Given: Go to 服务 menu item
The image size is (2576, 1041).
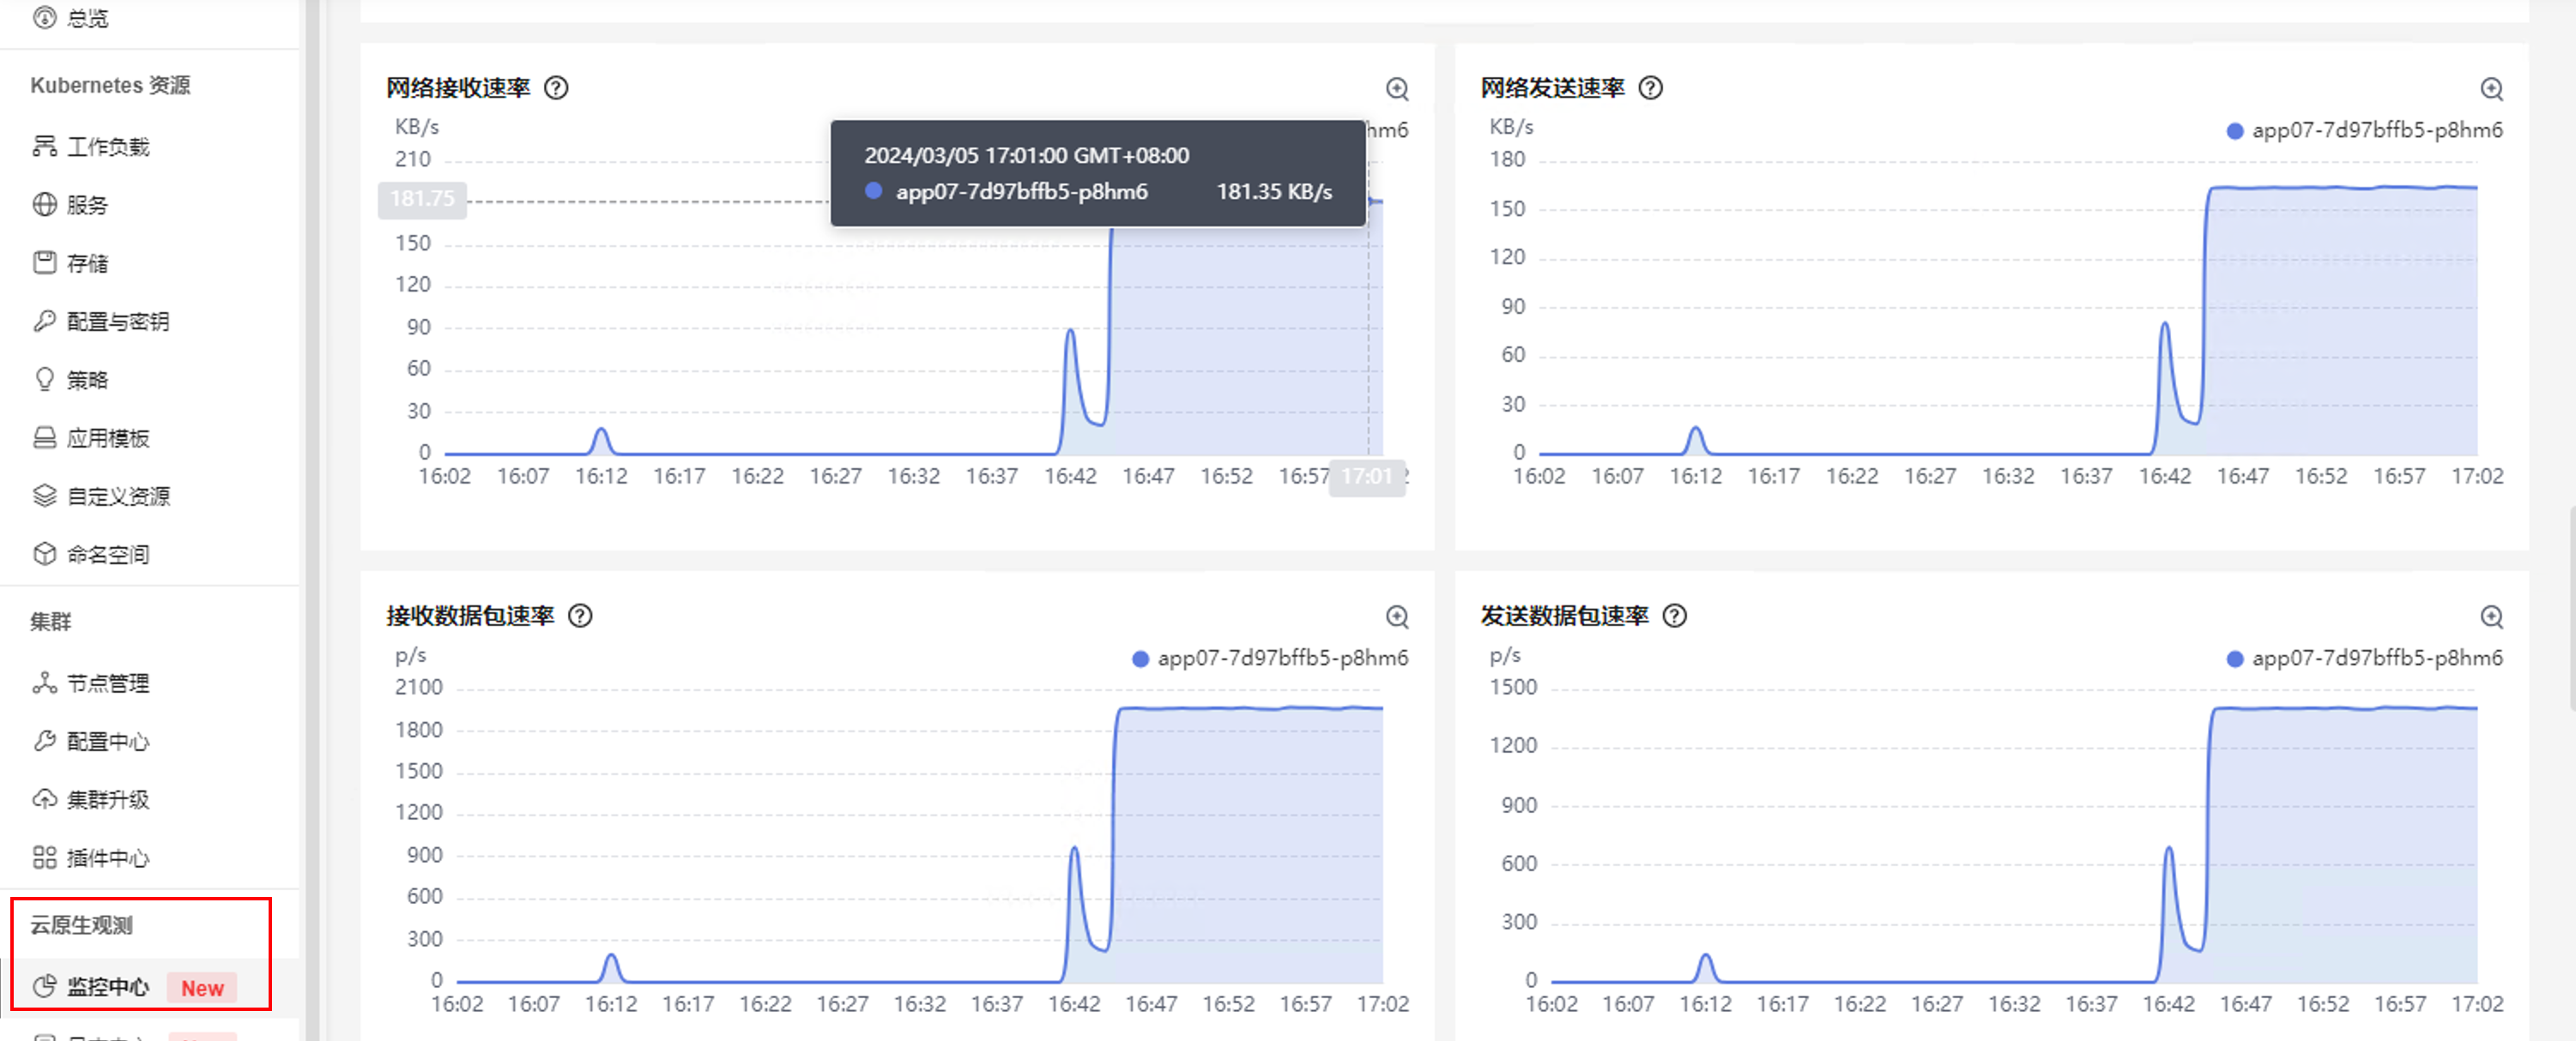Looking at the screenshot, I should (x=86, y=206).
